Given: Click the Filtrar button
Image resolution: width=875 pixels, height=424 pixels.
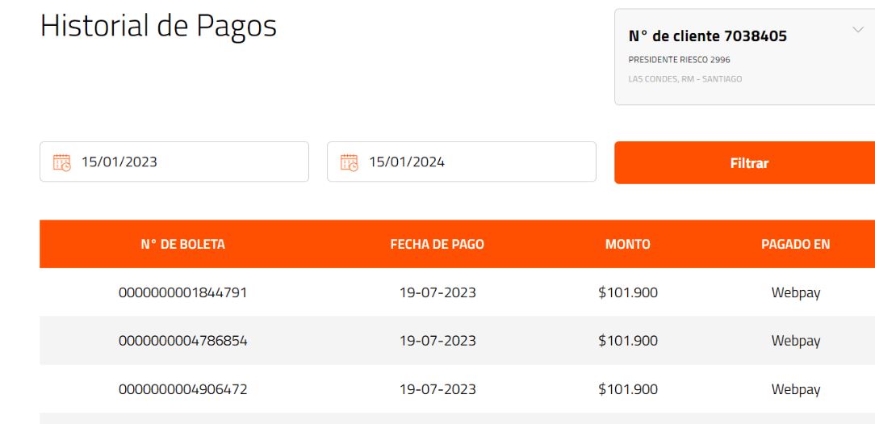Looking at the screenshot, I should [745, 162].
